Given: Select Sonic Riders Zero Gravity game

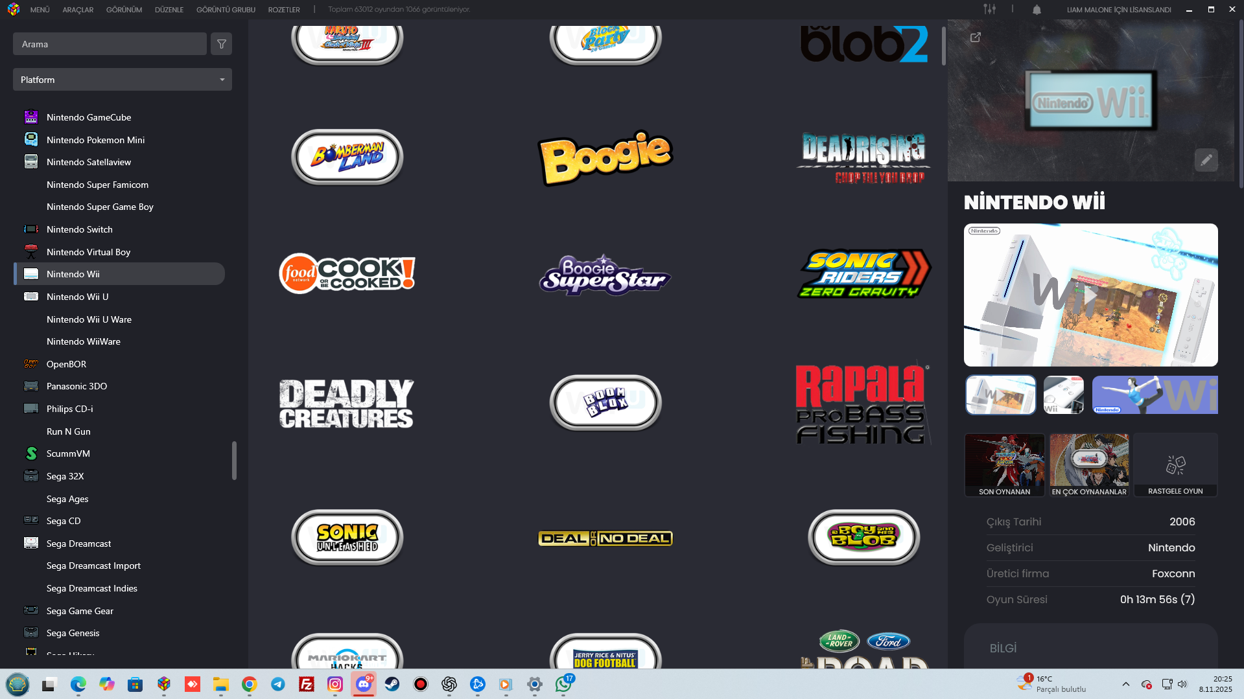Looking at the screenshot, I should point(863,274).
